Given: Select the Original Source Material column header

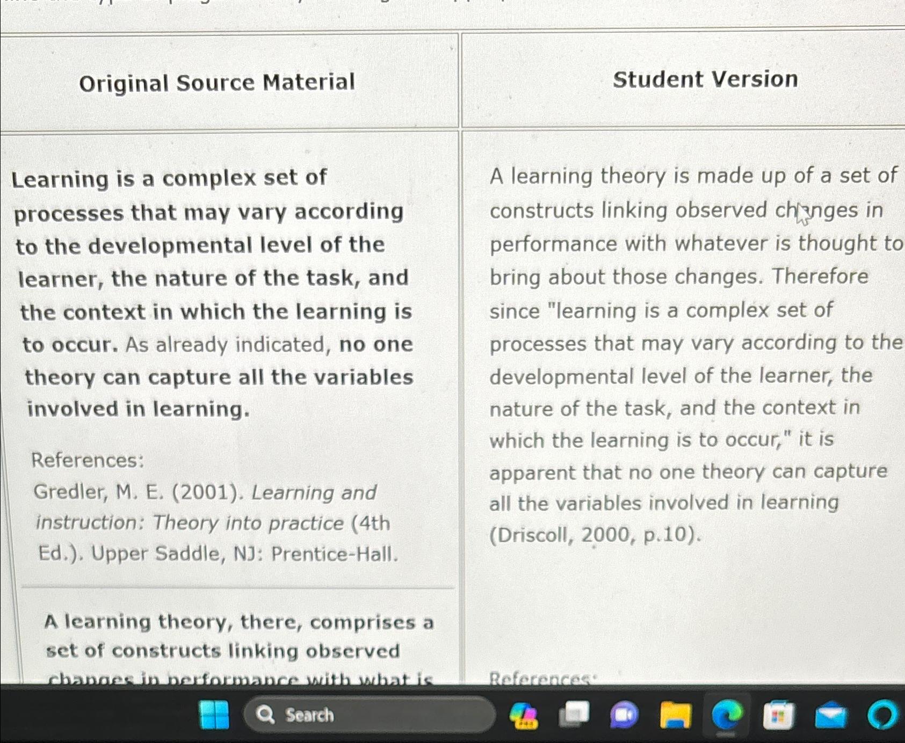Looking at the screenshot, I should 217,82.
